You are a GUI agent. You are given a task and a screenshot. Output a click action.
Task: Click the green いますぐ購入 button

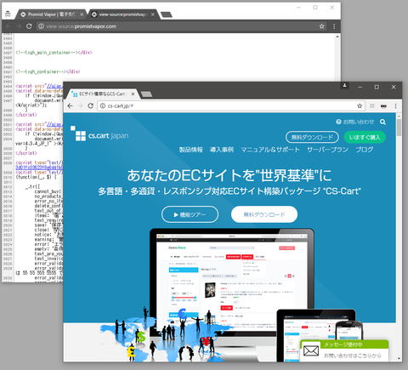365,137
